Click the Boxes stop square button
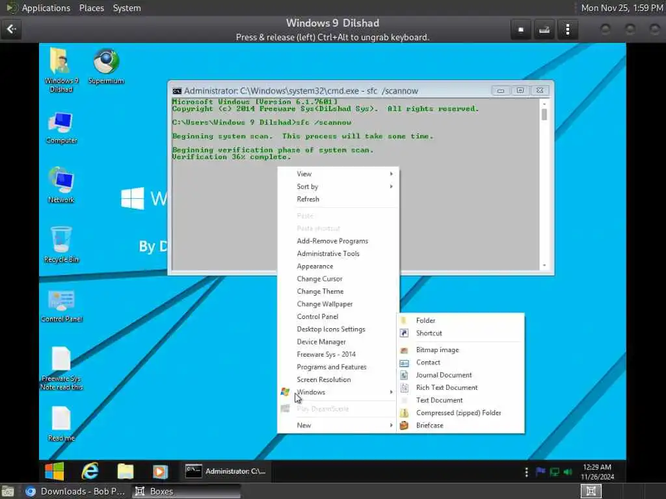The image size is (666, 499). point(521,30)
